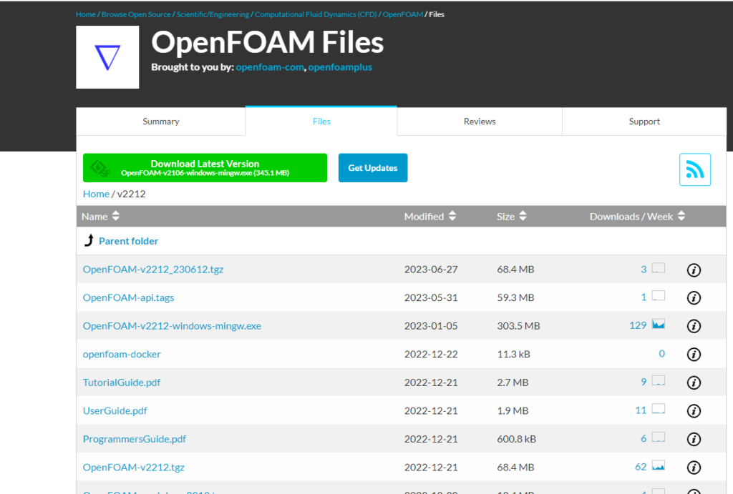The image size is (733, 494).
Task: Open the Summary tab
Action: pos(160,121)
